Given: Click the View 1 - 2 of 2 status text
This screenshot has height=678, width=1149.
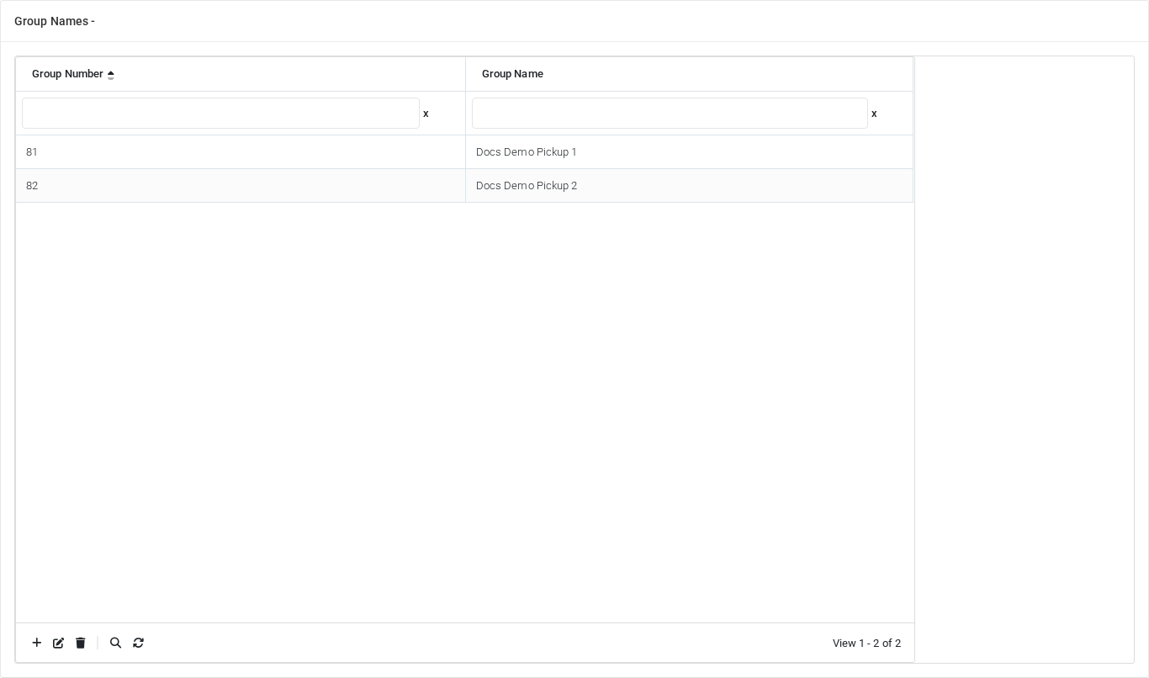Looking at the screenshot, I should [866, 644].
